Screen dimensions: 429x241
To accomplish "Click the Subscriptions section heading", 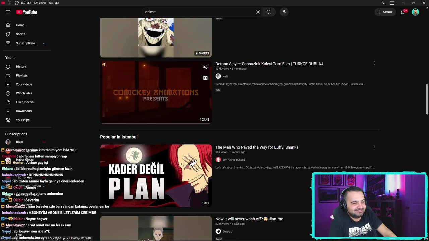I will pyautogui.click(x=16, y=134).
